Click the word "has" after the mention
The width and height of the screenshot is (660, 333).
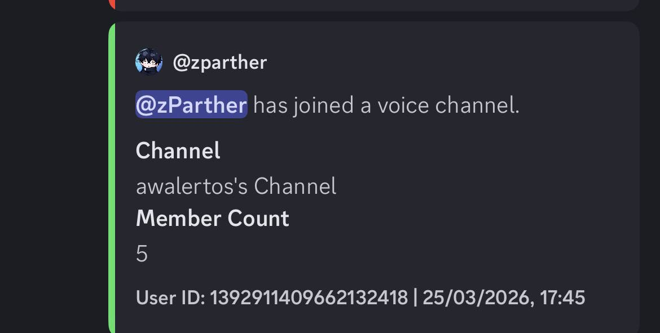(271, 105)
